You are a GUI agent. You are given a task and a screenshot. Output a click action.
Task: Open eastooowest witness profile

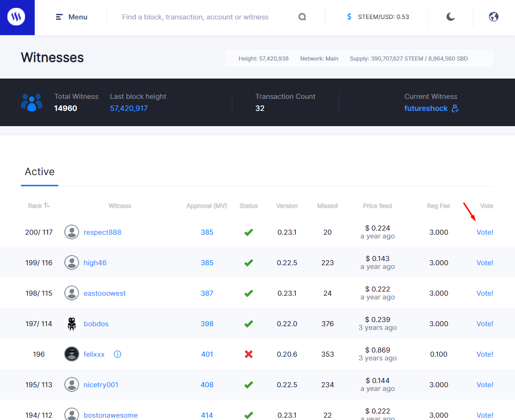click(x=105, y=293)
